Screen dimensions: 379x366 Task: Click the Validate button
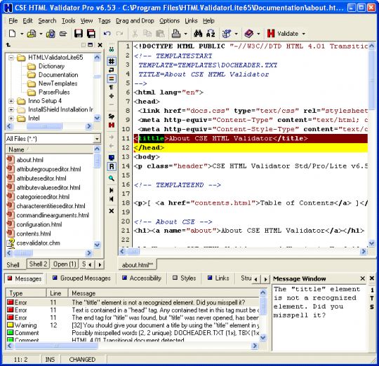(283, 34)
